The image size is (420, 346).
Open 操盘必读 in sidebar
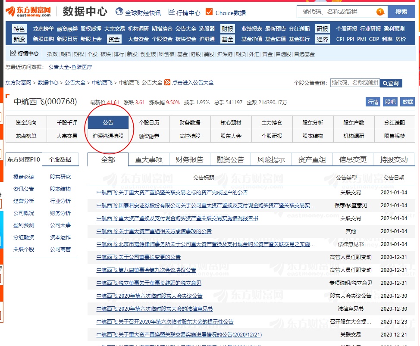[x=24, y=177]
